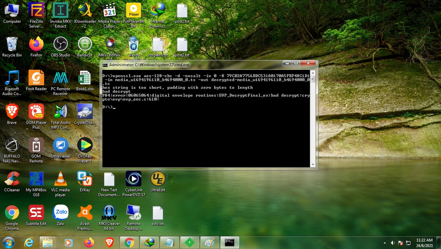Select vtvgiaitri.txt file on desktop
The height and width of the screenshot is (249, 441).
(158, 47)
